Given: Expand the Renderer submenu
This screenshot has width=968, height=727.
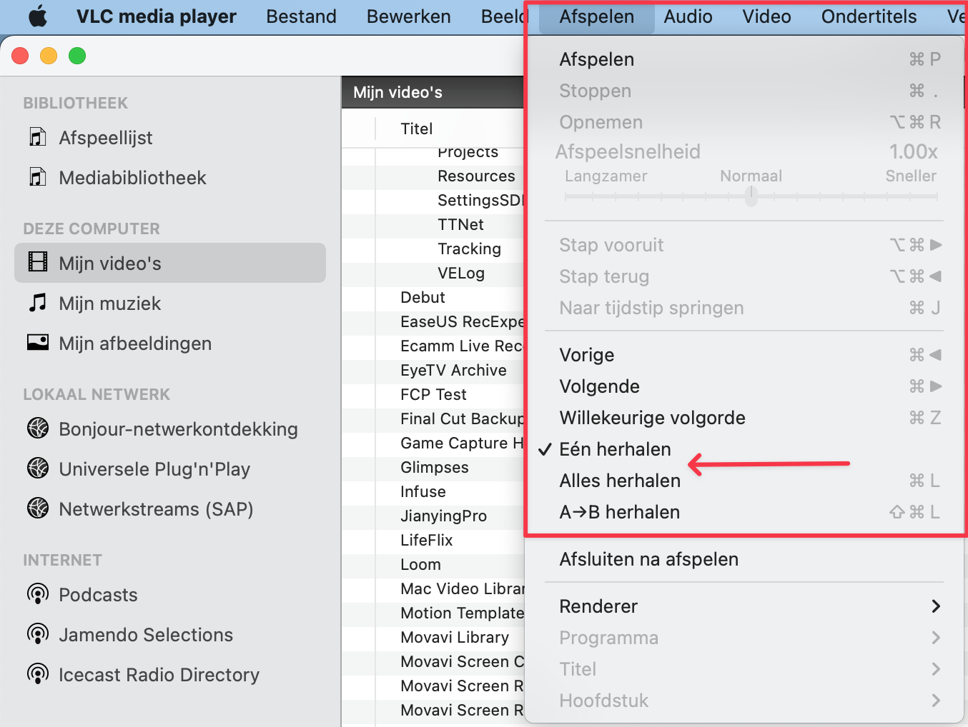Looking at the screenshot, I should [x=744, y=606].
